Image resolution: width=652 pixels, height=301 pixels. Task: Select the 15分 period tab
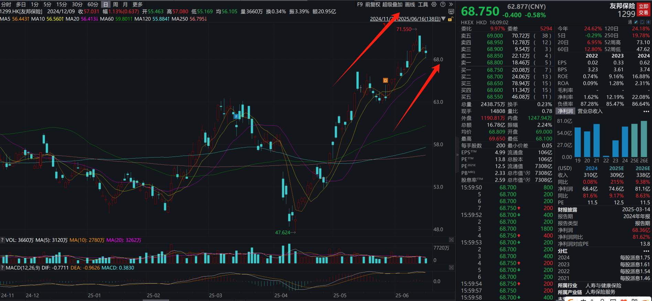[x=62, y=4]
